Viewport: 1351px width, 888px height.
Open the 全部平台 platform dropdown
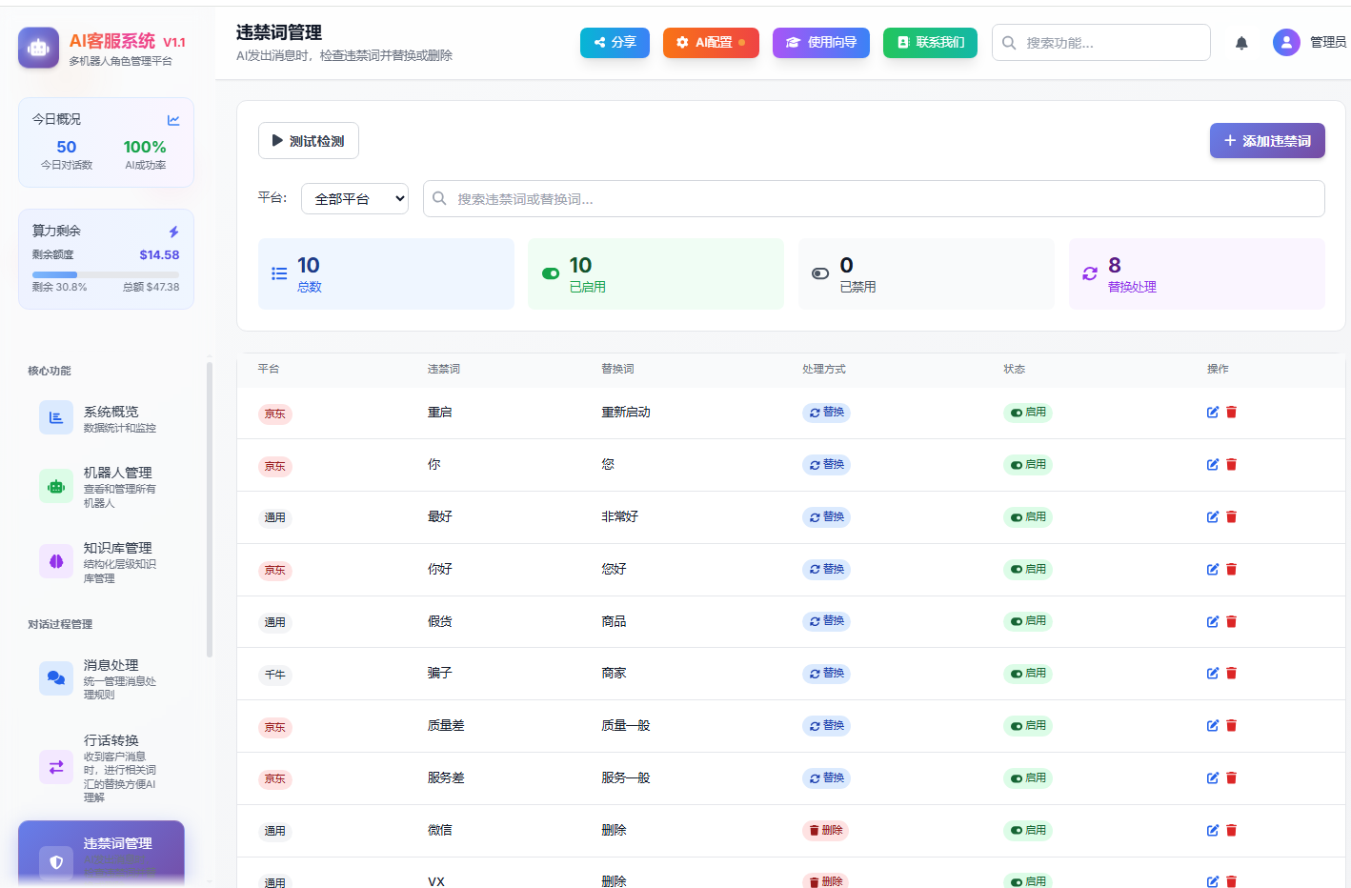[x=354, y=199]
